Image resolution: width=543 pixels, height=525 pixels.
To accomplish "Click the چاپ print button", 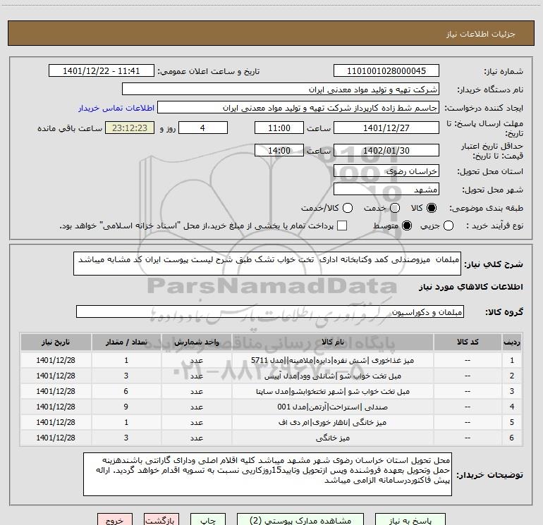I will (208, 519).
